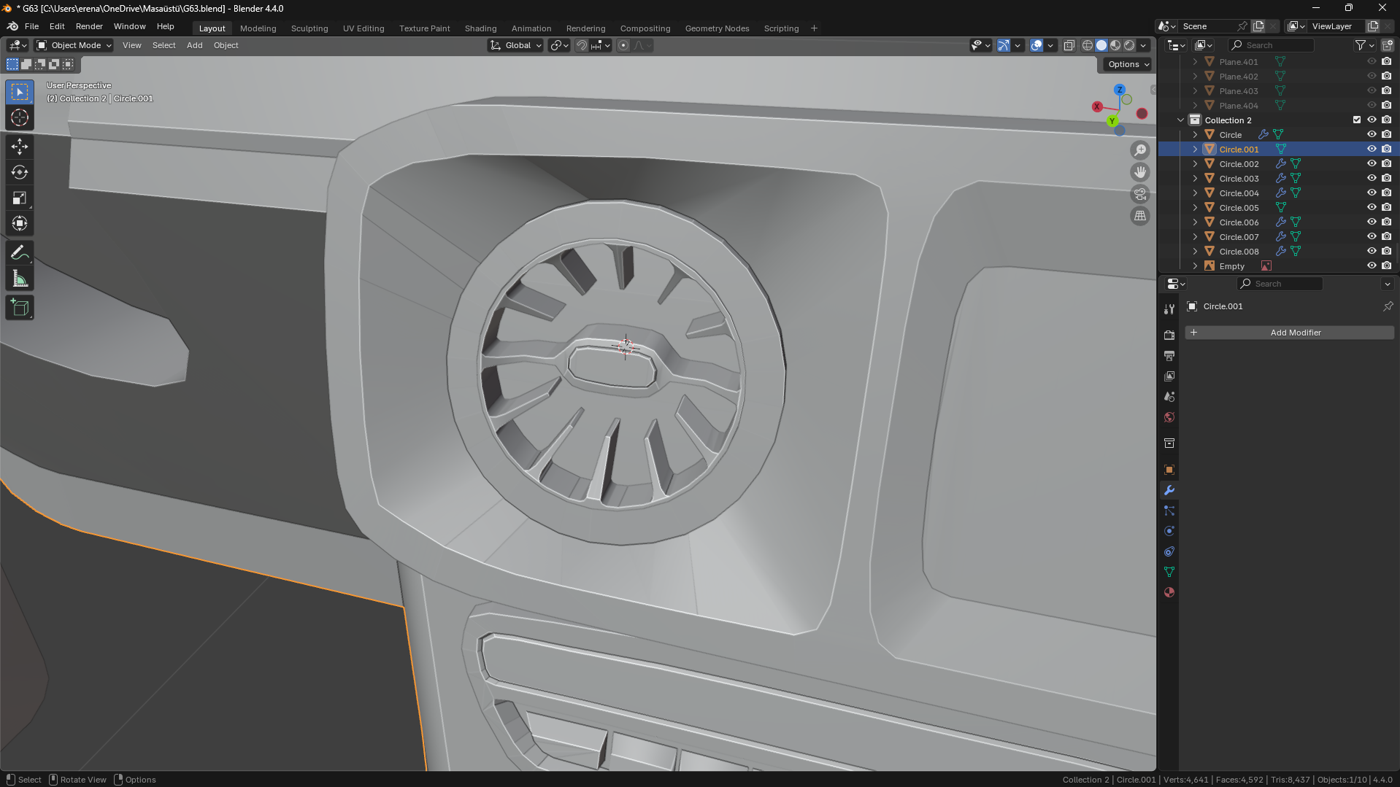This screenshot has width=1400, height=787.
Task: Toggle viewport visibility of Empty object
Action: (x=1372, y=265)
